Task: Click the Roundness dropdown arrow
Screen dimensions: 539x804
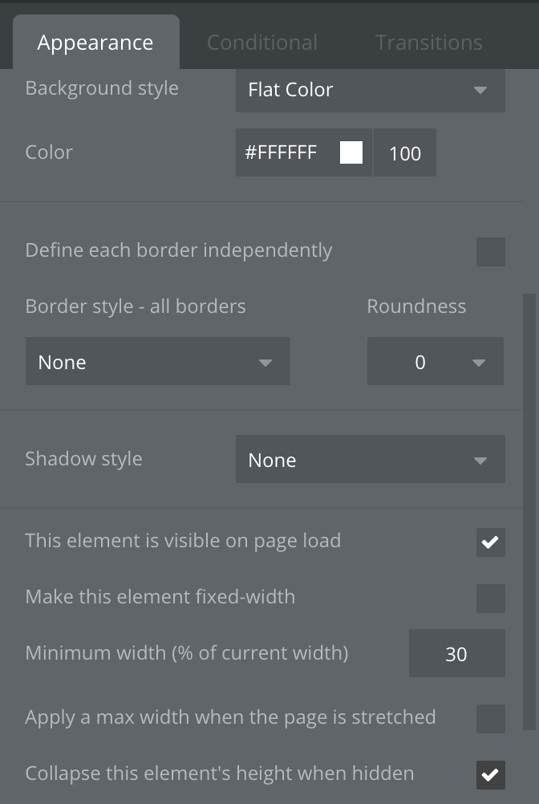Action: [x=479, y=363]
